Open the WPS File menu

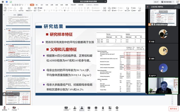click(x=7, y=5)
